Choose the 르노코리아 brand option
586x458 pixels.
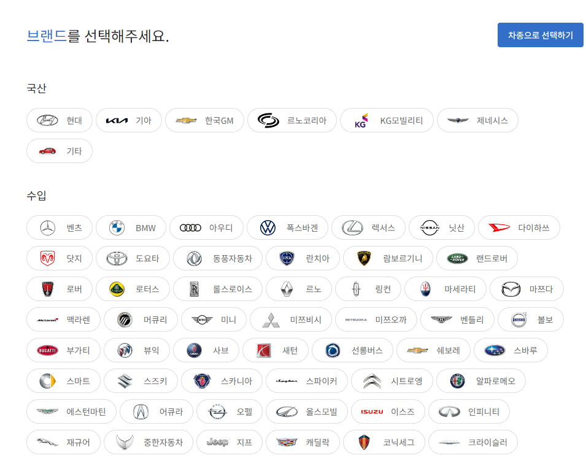coord(292,121)
